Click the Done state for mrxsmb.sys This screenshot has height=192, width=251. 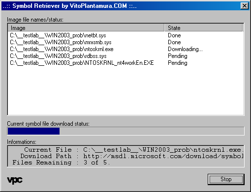click(174, 42)
